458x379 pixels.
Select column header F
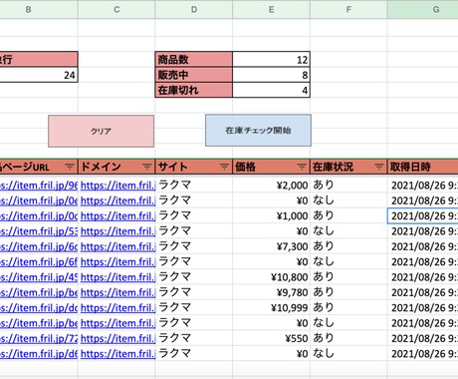click(348, 9)
